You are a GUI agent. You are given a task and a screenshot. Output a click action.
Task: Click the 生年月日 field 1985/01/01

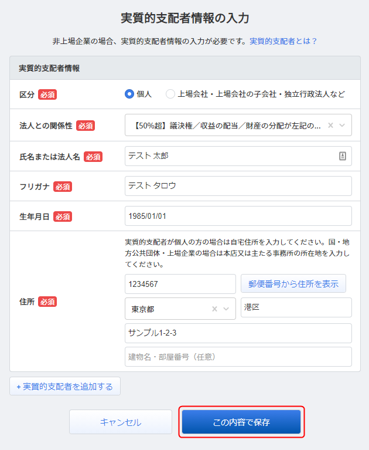(x=238, y=216)
